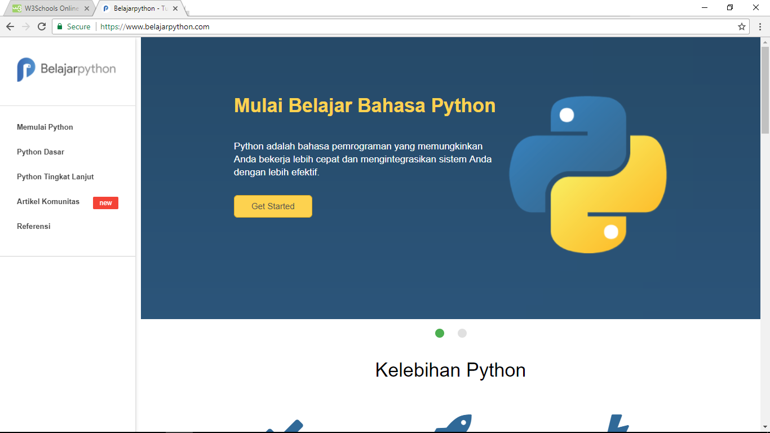Click the red new badge beside Artikel Komunitas
770x433 pixels.
pyautogui.click(x=105, y=203)
